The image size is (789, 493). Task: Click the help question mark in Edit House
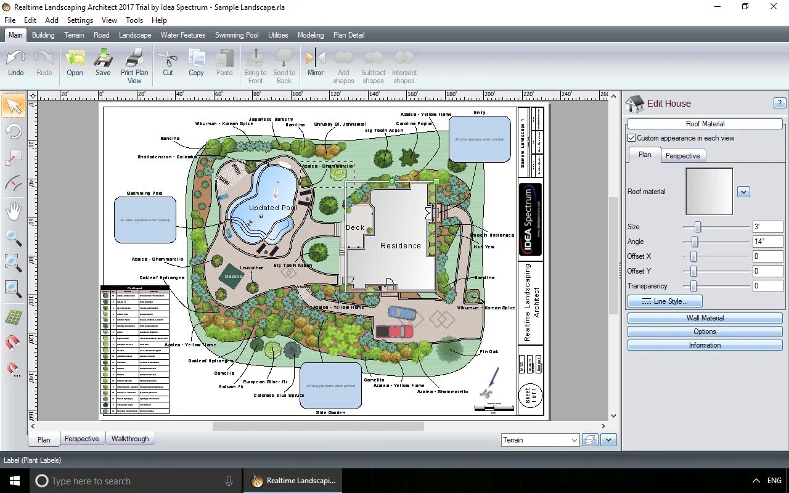coord(779,104)
